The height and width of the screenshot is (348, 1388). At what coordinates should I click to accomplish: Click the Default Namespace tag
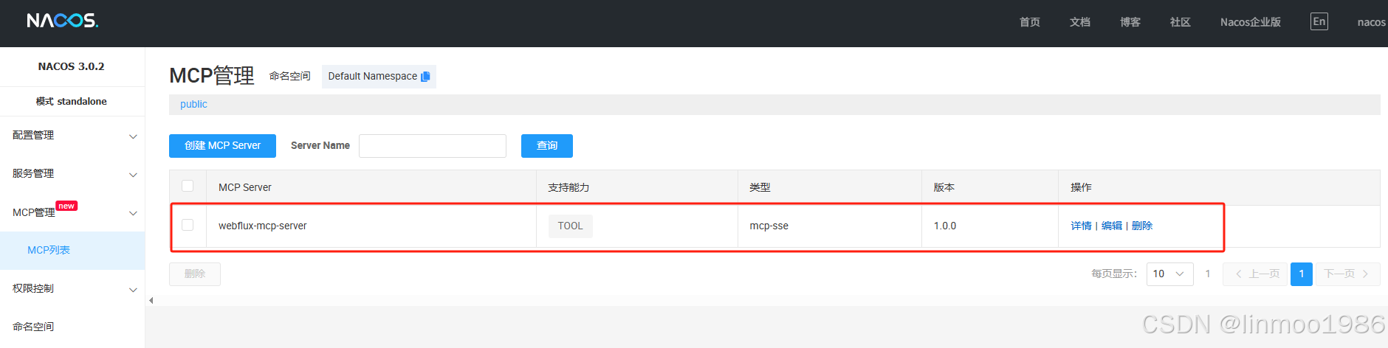379,77
